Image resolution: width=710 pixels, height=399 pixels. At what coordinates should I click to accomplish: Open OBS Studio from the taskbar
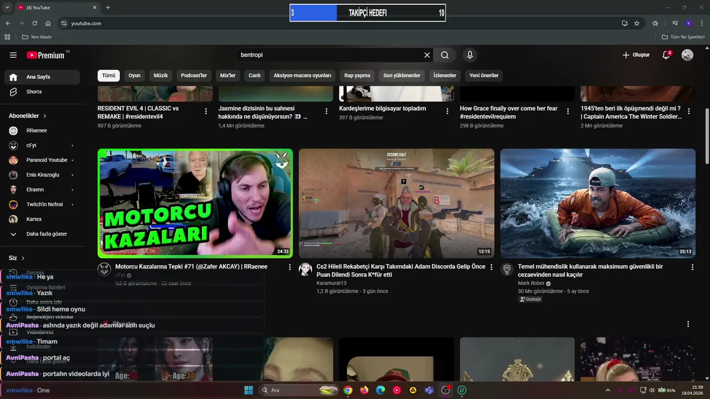tap(445, 390)
